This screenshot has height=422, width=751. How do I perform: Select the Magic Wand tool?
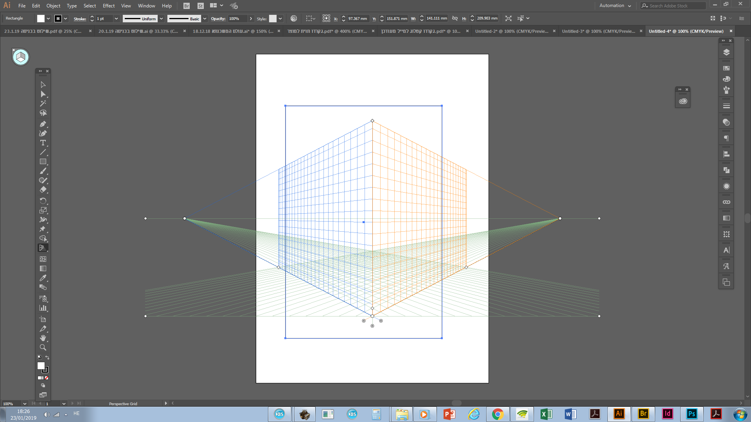coord(43,103)
